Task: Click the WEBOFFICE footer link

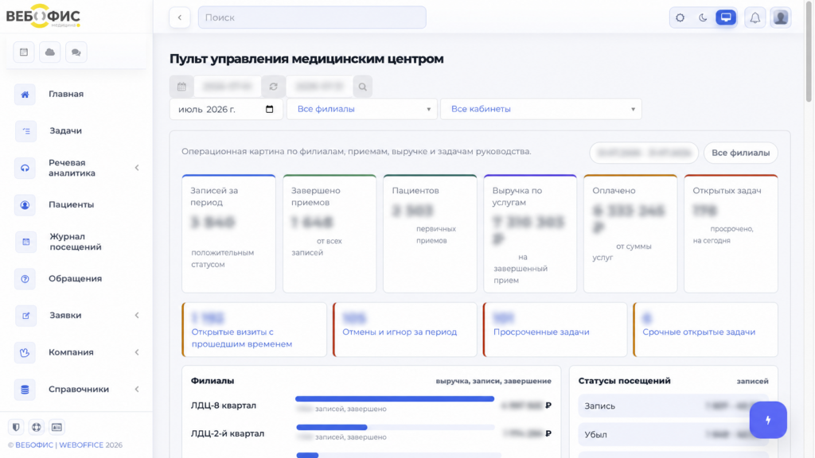Action: 81,445
